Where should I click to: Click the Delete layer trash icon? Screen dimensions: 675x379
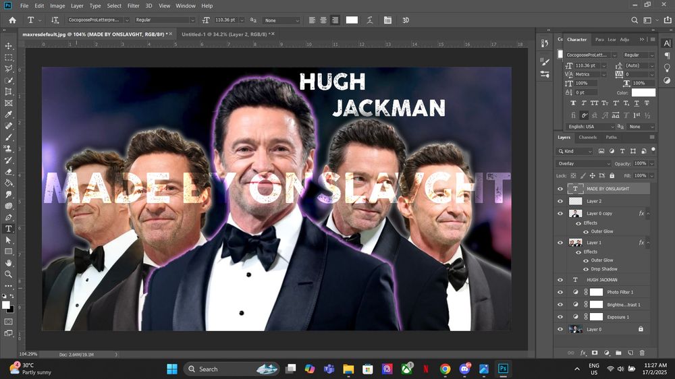click(x=642, y=353)
